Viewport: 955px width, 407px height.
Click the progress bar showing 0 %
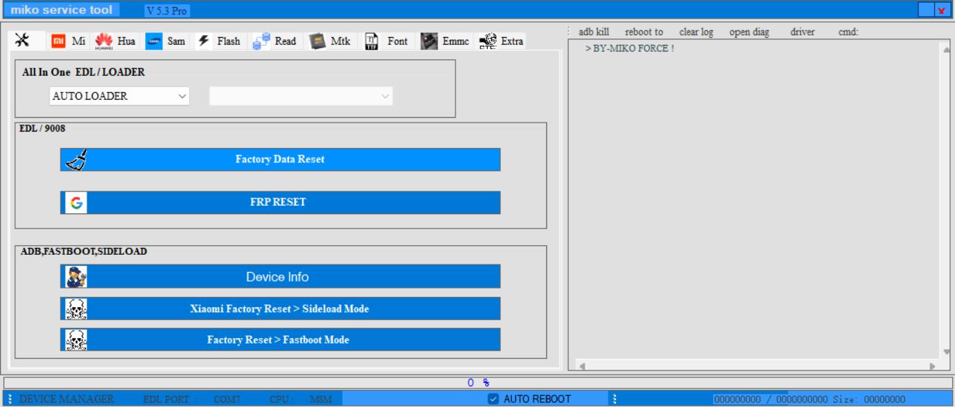coord(477,382)
